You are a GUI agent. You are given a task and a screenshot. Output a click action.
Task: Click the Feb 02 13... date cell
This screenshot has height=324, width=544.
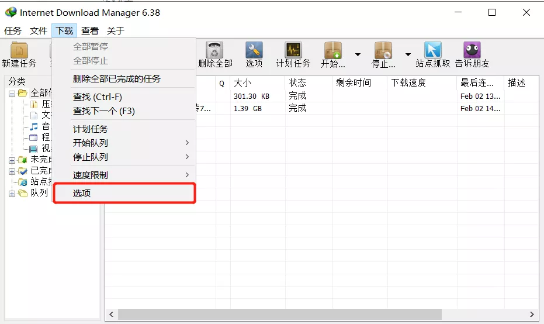(x=480, y=96)
